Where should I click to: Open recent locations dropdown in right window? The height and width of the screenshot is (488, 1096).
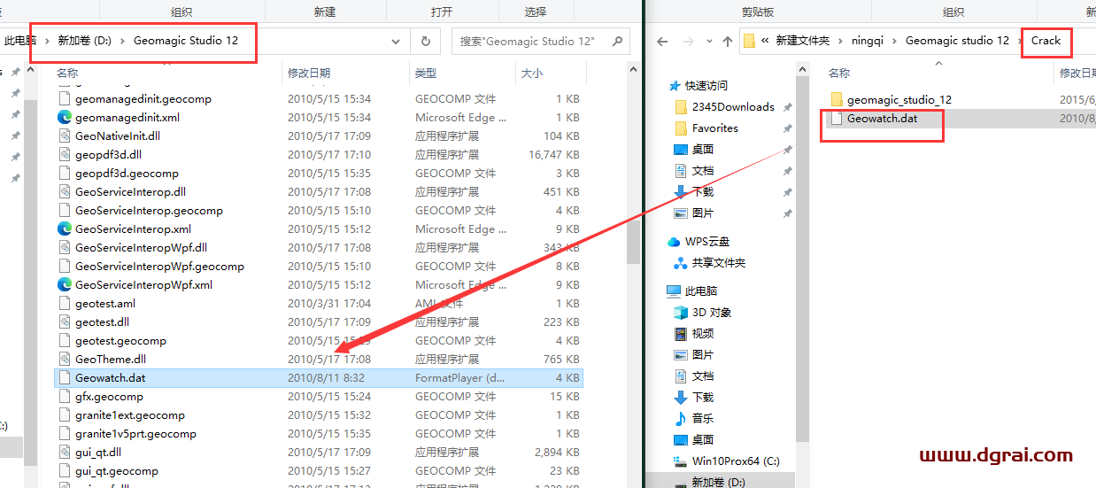[708, 41]
